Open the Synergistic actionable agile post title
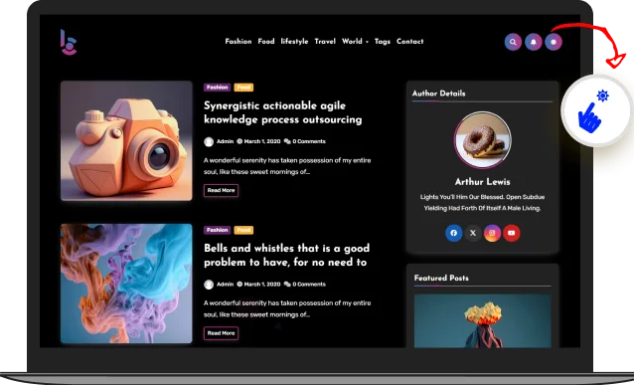Viewport: 634px width, 385px height. coord(282,112)
